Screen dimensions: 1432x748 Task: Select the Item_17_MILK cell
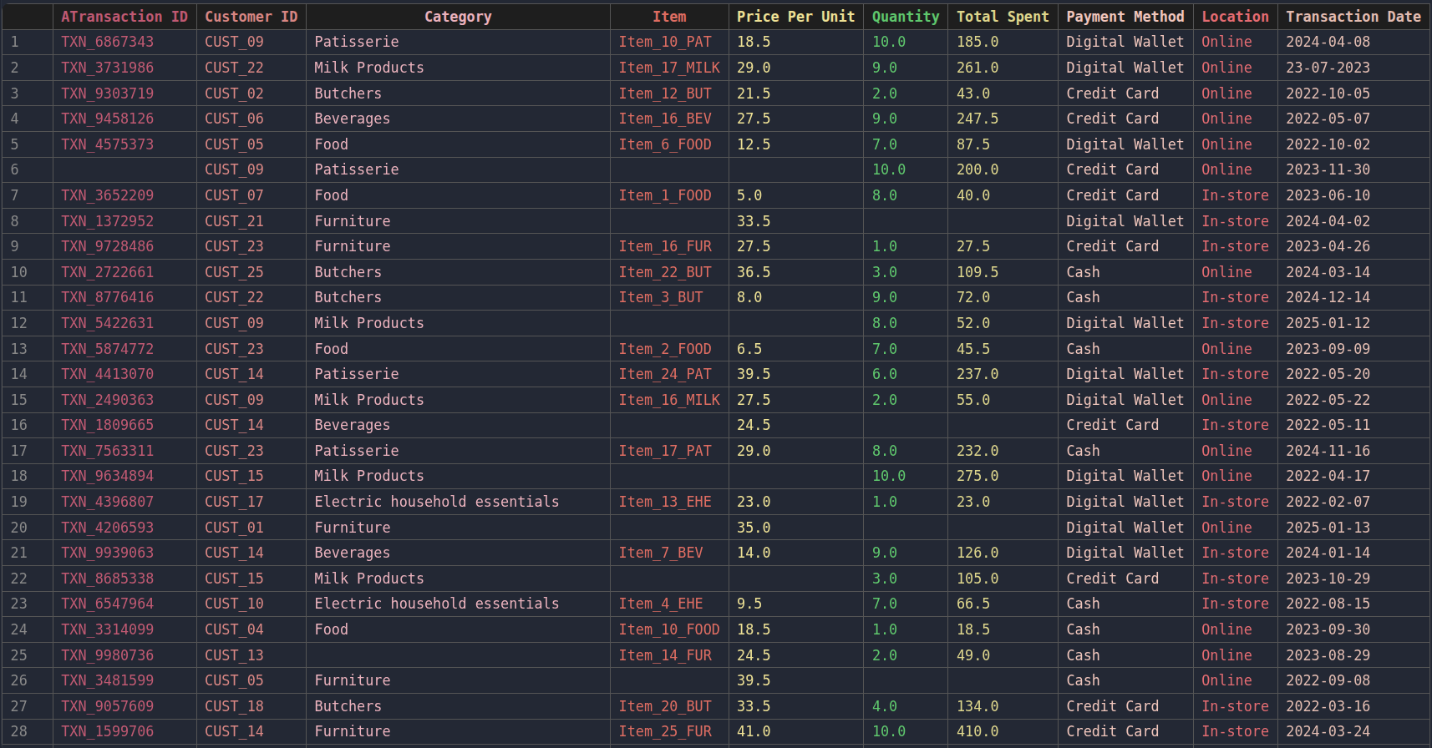[669, 68]
